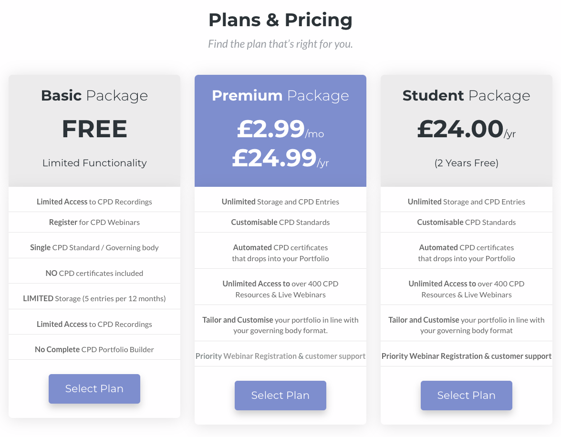The height and width of the screenshot is (437, 561).
Task: Click Select Plan under Basic Package
Action: point(94,389)
